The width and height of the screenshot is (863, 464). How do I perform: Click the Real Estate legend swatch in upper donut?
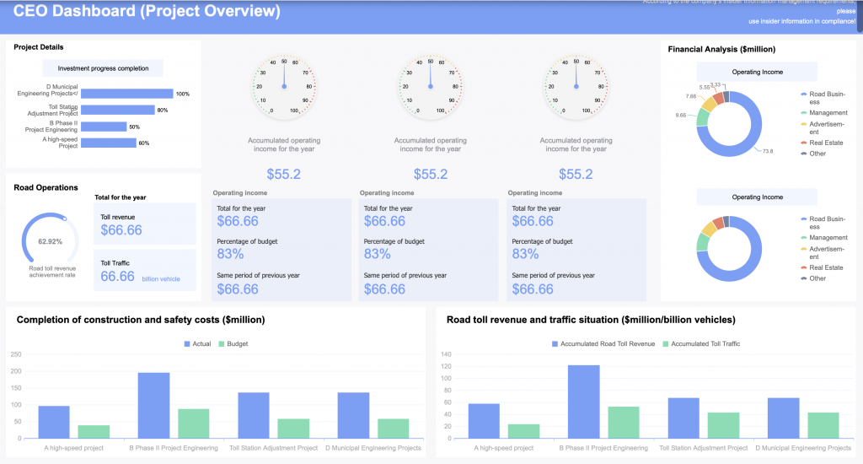pyautogui.click(x=803, y=143)
